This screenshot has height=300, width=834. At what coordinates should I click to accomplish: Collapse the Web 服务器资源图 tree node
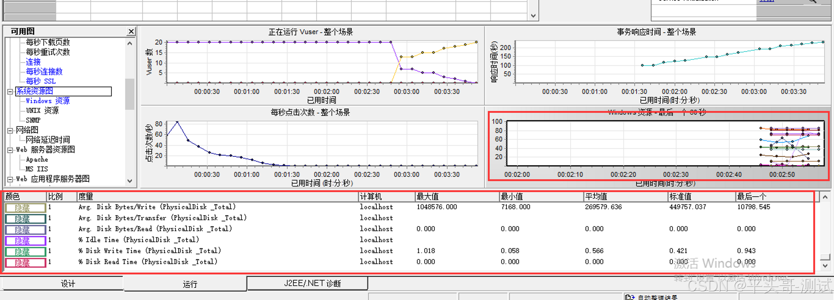click(10, 150)
